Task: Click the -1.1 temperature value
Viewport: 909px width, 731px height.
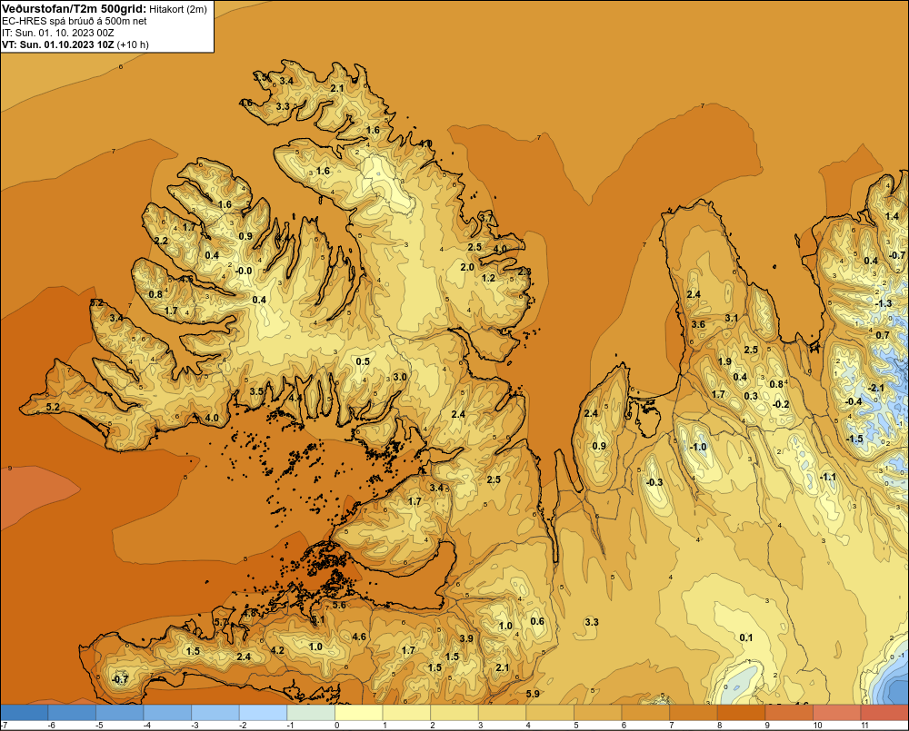Action: coord(828,477)
